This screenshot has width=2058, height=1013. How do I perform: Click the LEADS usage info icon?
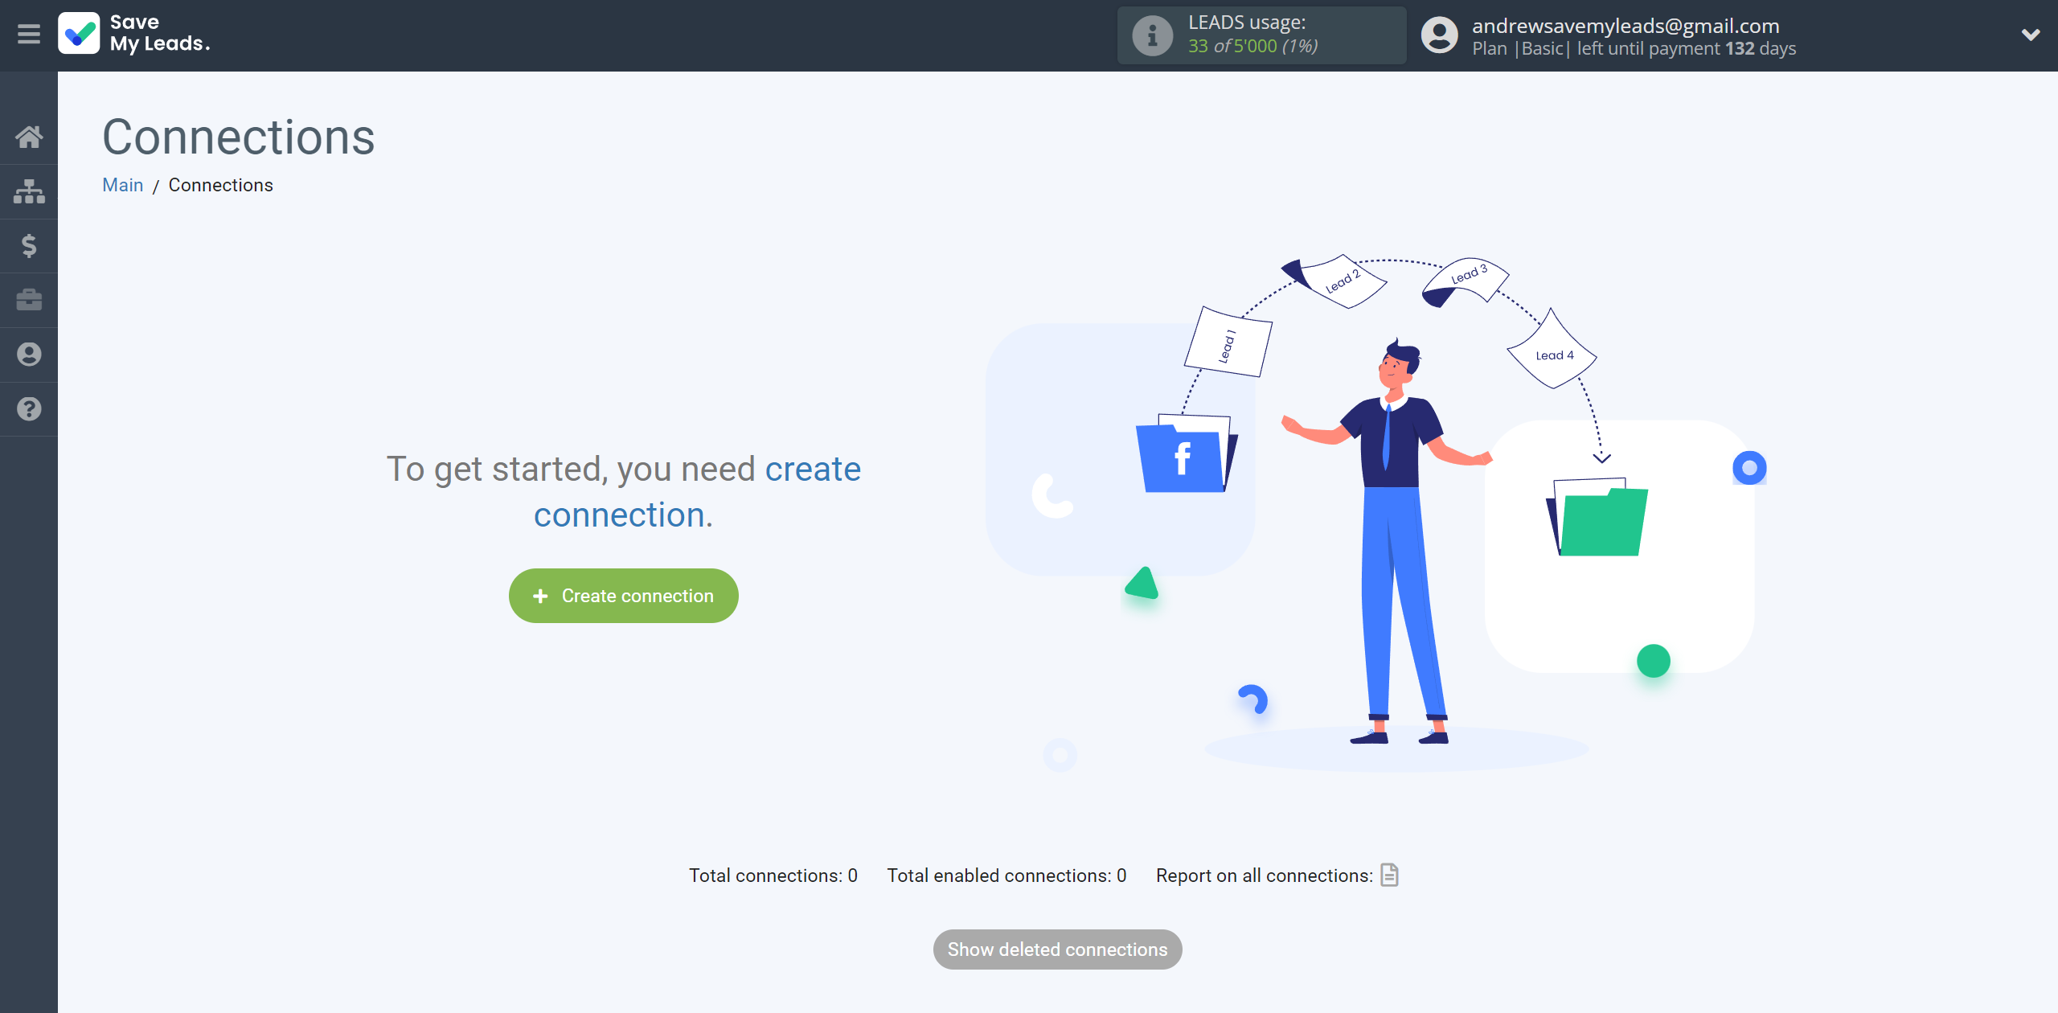[1152, 34]
